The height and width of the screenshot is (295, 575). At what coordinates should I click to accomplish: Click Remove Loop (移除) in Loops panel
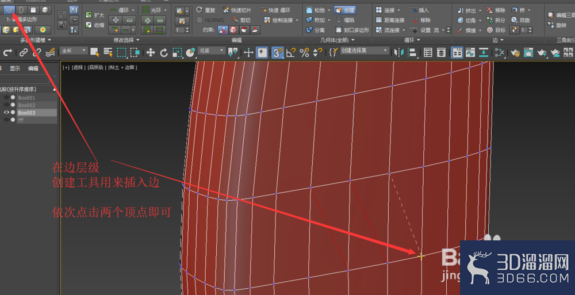click(x=421, y=20)
